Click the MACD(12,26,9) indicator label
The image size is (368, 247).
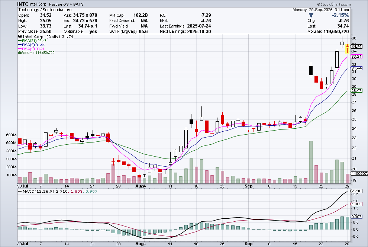tap(35, 191)
